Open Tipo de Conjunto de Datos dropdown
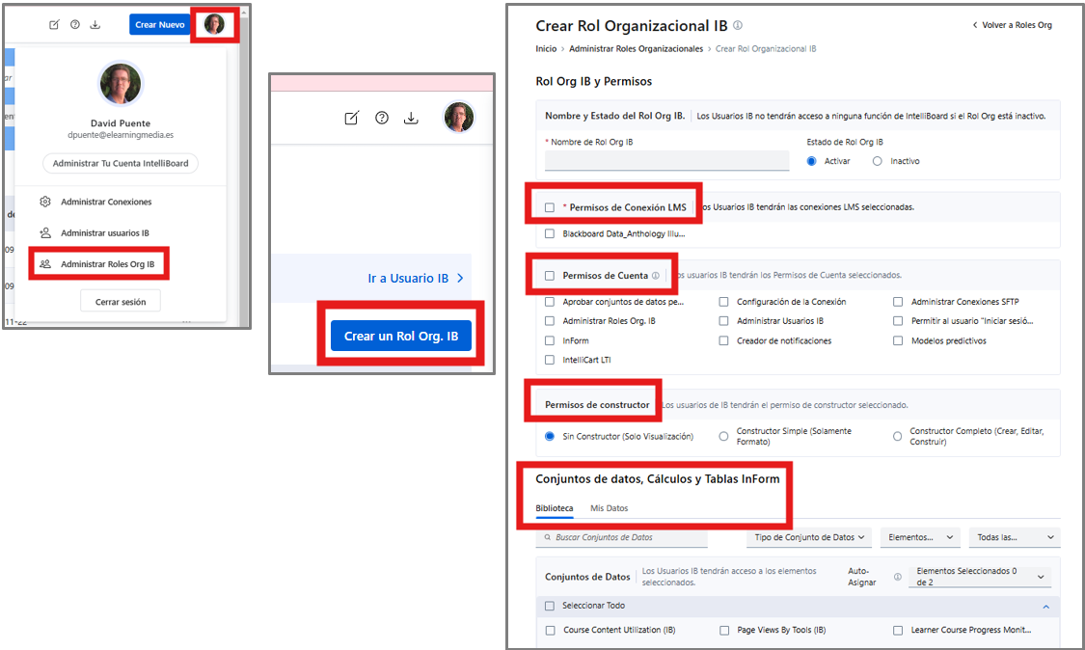The image size is (1085, 650). point(809,537)
